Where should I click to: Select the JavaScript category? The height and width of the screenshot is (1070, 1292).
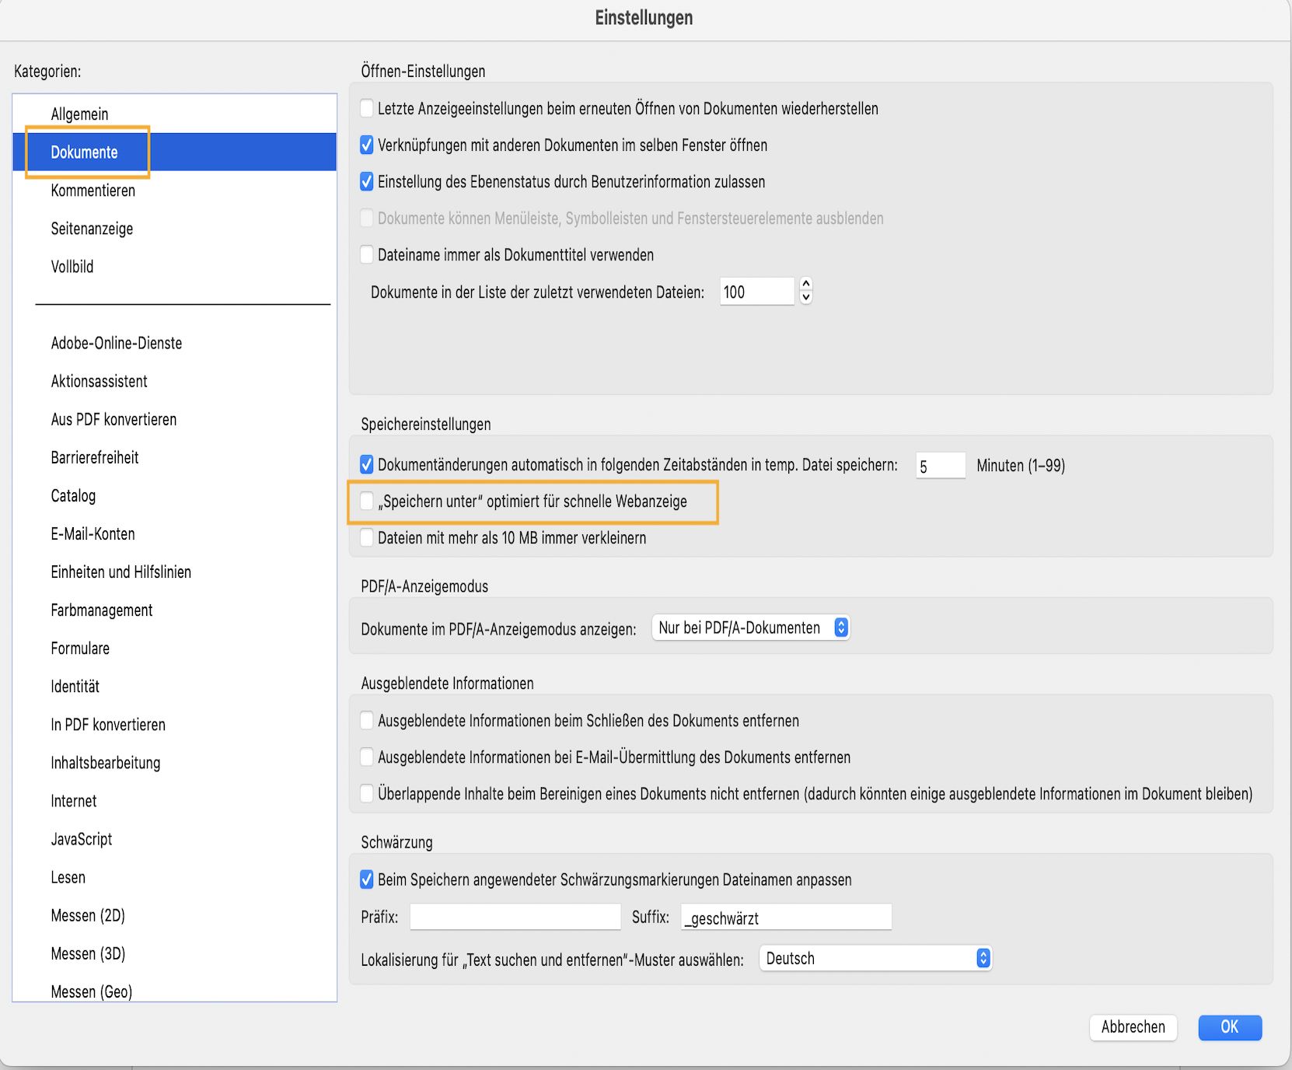(82, 839)
